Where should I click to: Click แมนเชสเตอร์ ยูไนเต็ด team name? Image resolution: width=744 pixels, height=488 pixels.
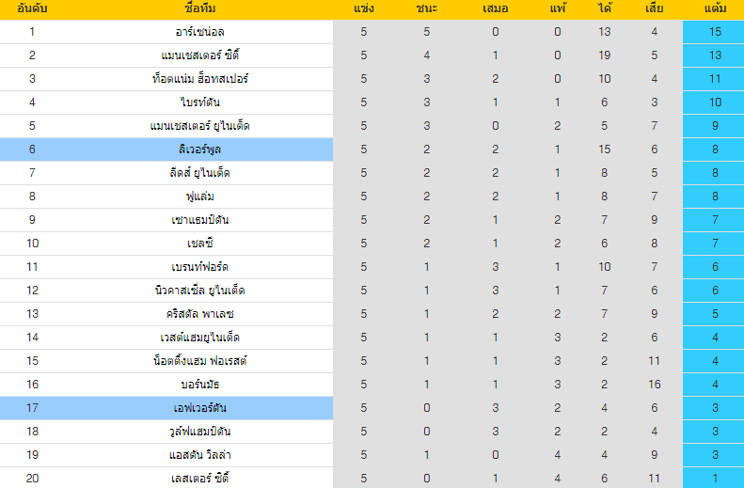coord(199,126)
